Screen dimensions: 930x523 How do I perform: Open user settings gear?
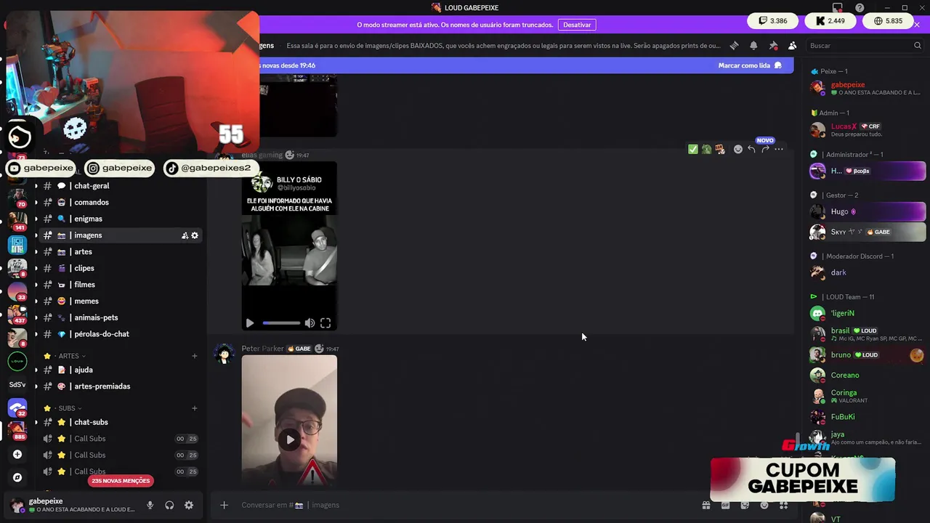pyautogui.click(x=189, y=505)
